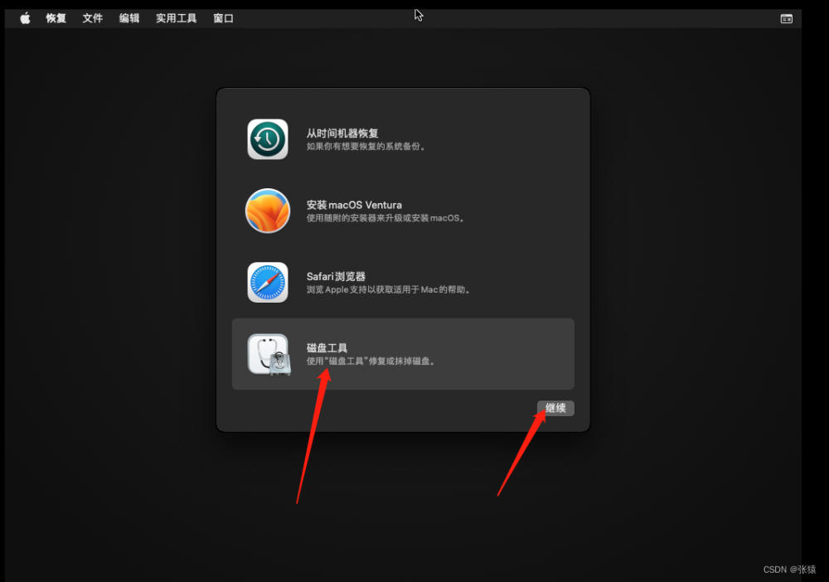Select 磁盘工具 option title
Screen dimensions: 829x582
coord(327,348)
